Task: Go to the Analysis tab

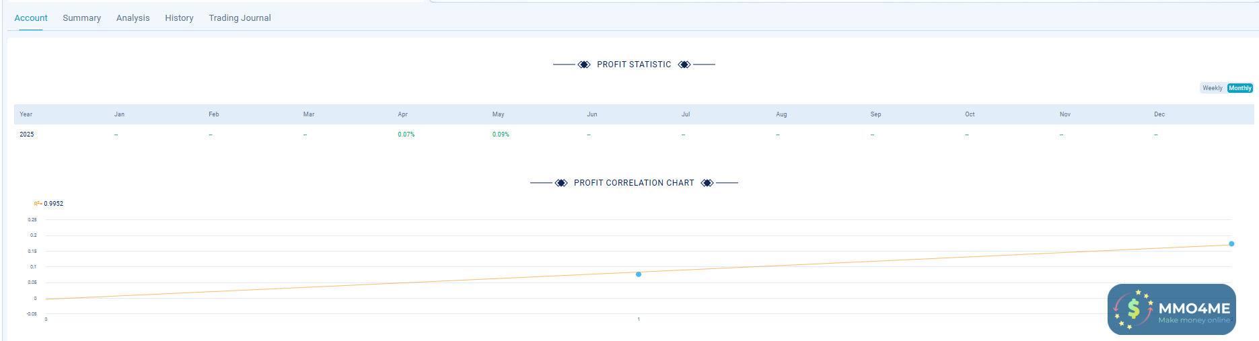Action: 133,18
